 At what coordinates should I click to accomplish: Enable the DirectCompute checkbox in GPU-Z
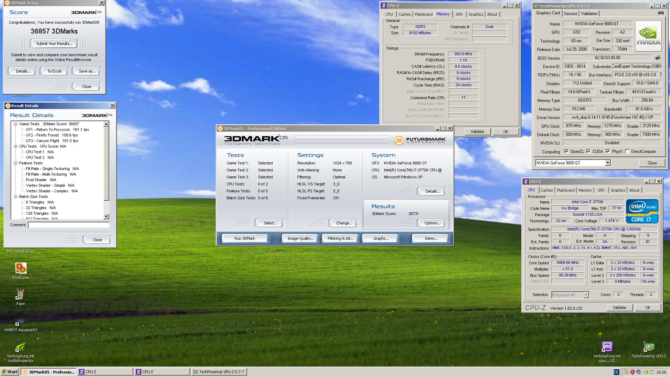point(627,151)
